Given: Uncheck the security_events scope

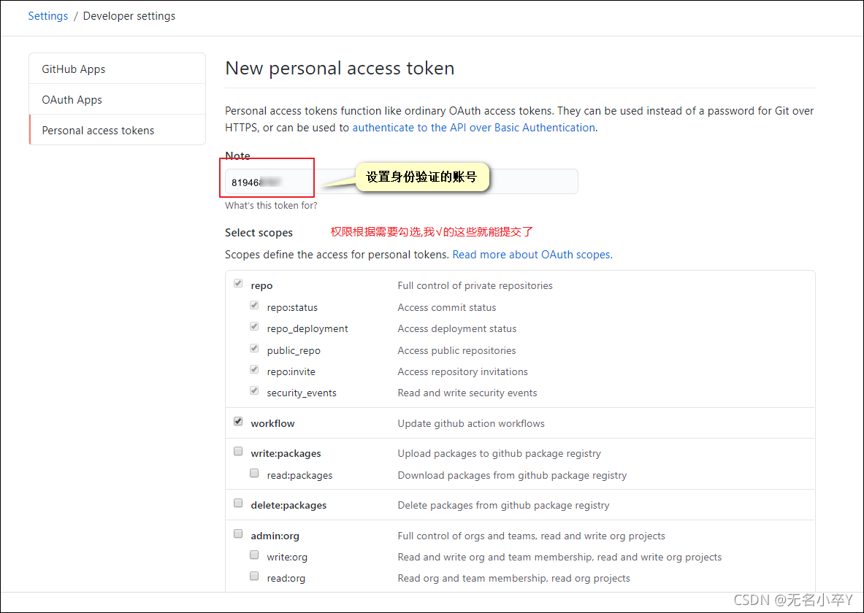Looking at the screenshot, I should click(x=253, y=390).
